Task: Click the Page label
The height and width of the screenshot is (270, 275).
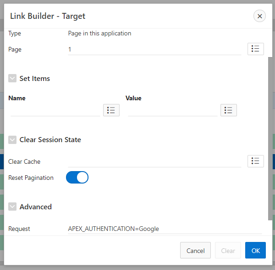Action: point(15,50)
